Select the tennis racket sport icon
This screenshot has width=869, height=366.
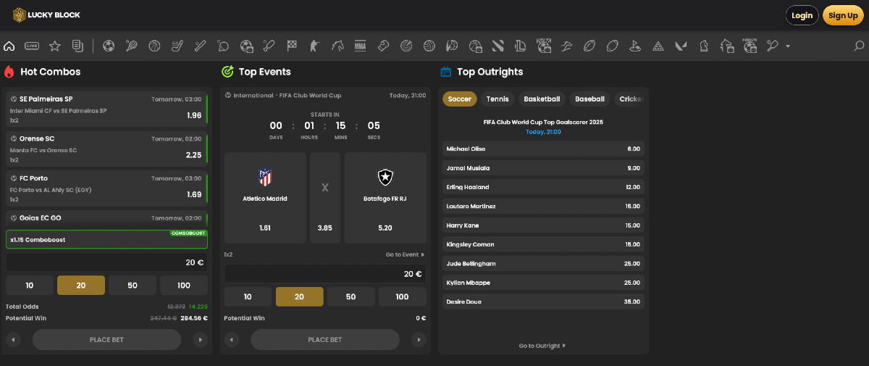click(x=131, y=46)
